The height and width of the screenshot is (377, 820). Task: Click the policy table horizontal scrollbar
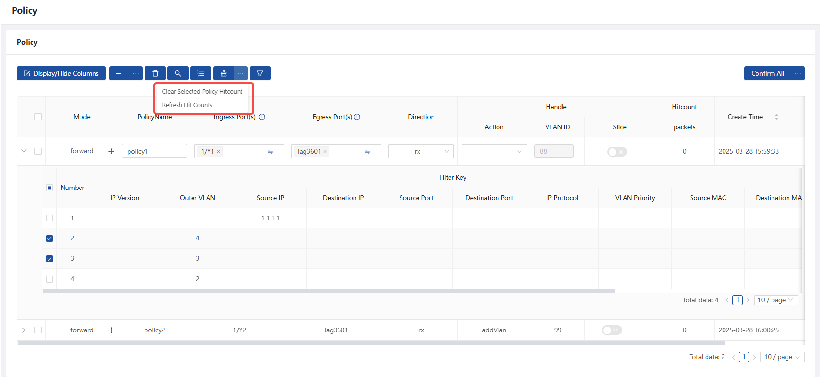click(371, 343)
